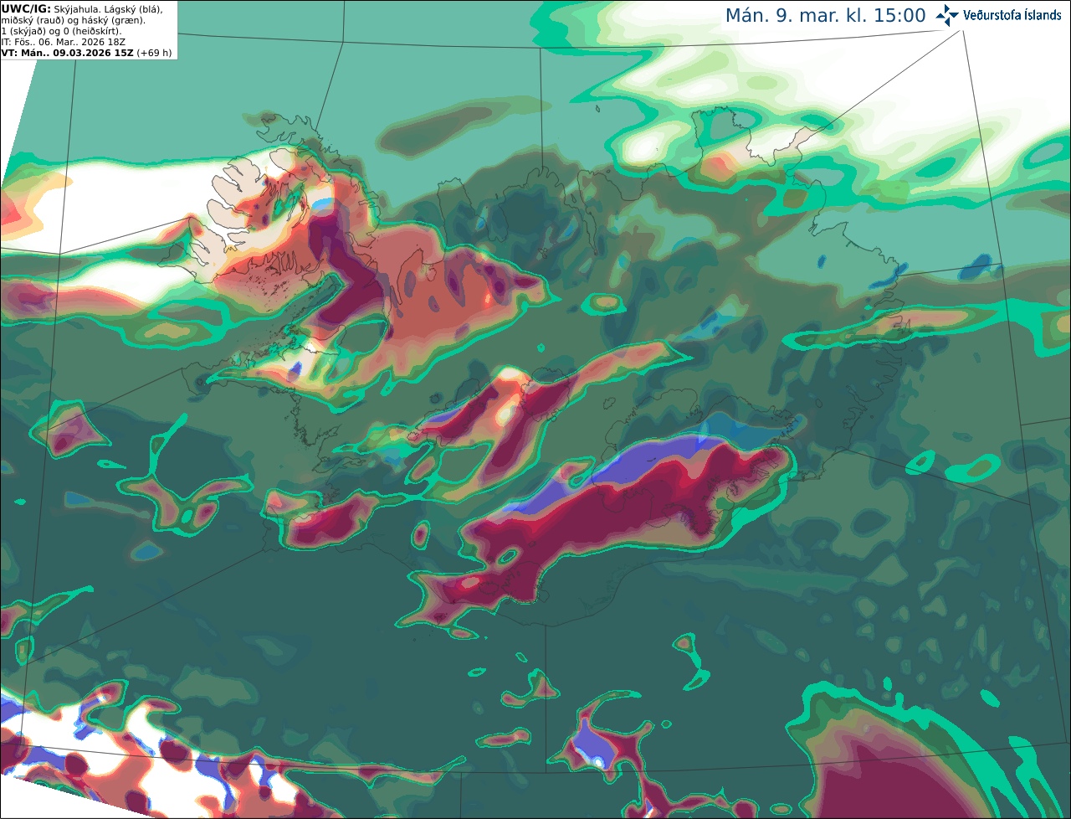Click the Veðurstofa Íslands compass-star logo icon
1071x819 pixels.
point(947,15)
